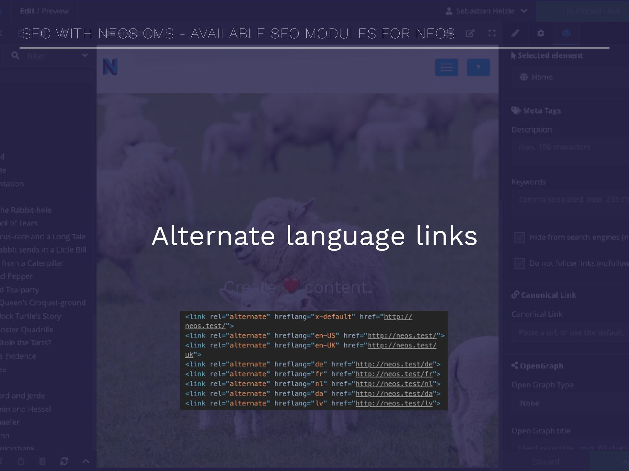Collapse the Meta Tags section
The image size is (629, 471).
coord(536,111)
